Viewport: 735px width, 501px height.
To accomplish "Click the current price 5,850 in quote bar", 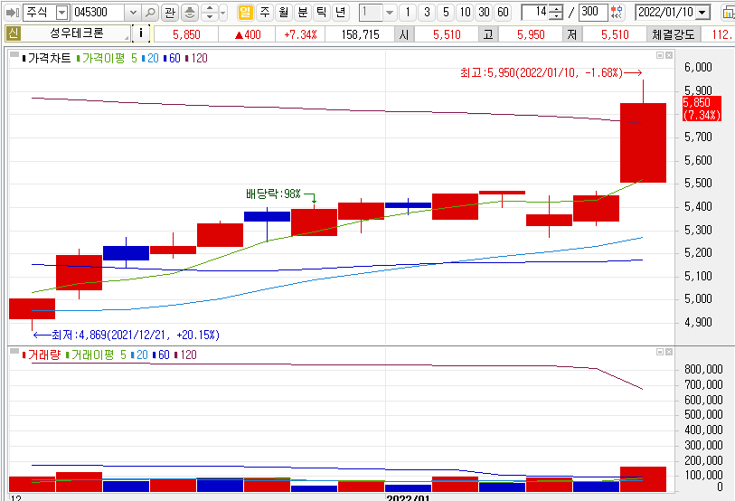I will coord(186,34).
